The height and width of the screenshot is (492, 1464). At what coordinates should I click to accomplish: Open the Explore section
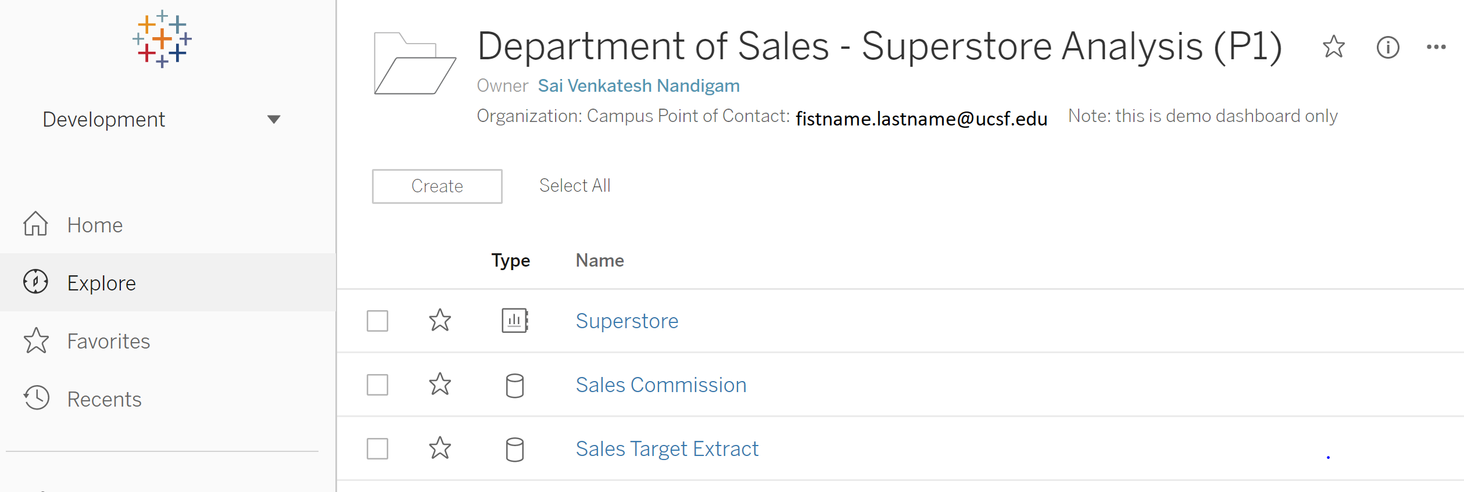[167, 282]
